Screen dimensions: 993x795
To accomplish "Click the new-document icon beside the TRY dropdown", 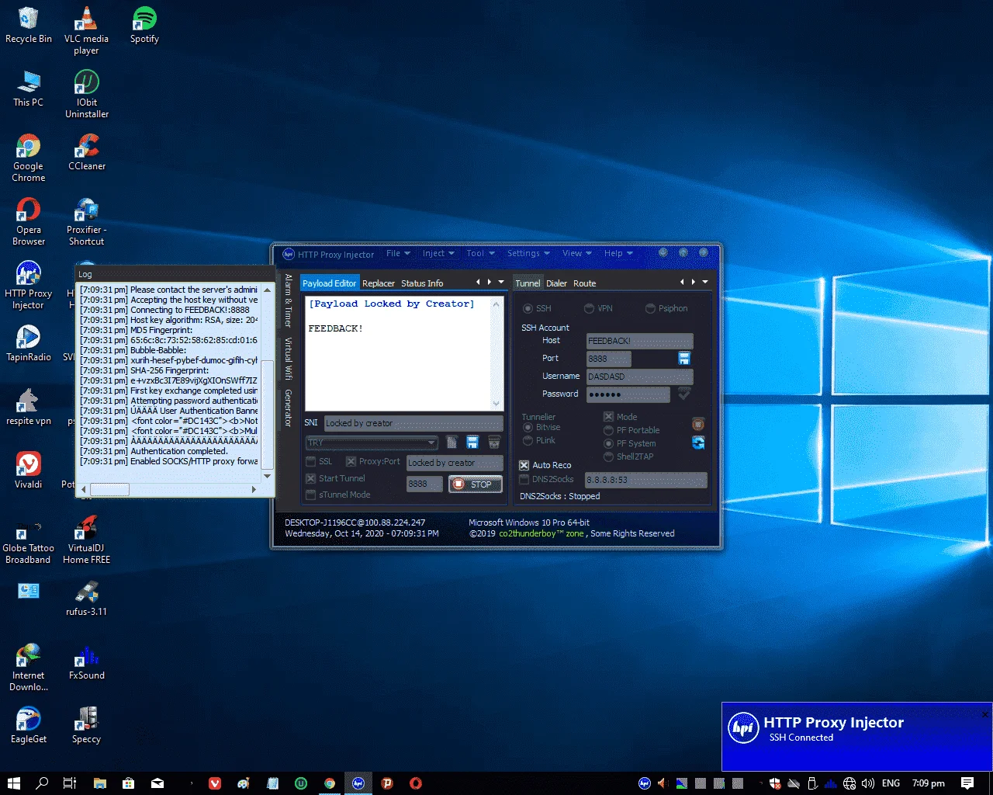I will (452, 443).
